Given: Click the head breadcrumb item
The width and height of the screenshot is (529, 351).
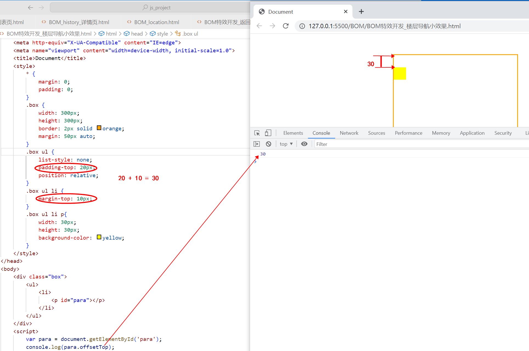Looking at the screenshot, I should [x=133, y=34].
